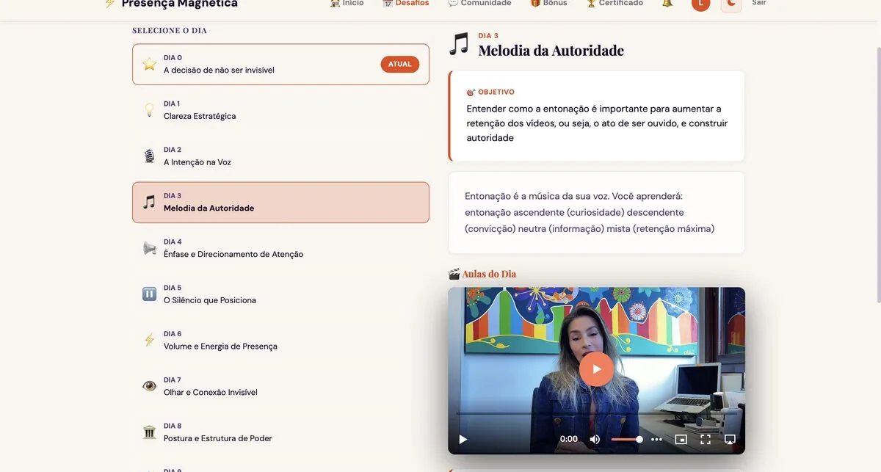Click play in the video control bar

pyautogui.click(x=463, y=439)
